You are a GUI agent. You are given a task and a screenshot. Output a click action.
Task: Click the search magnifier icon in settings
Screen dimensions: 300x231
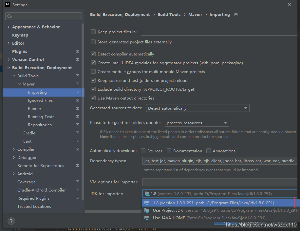(x=9, y=16)
